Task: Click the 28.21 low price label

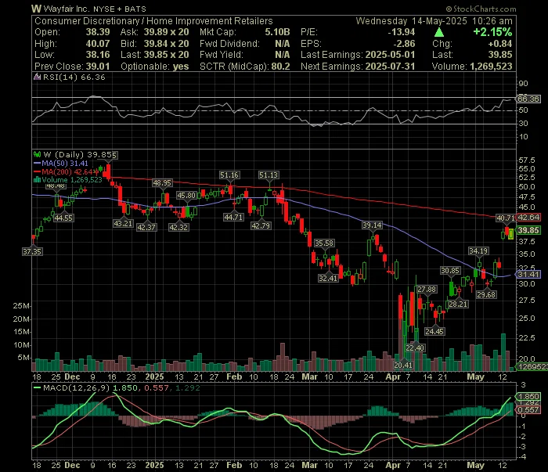Action: [458, 304]
